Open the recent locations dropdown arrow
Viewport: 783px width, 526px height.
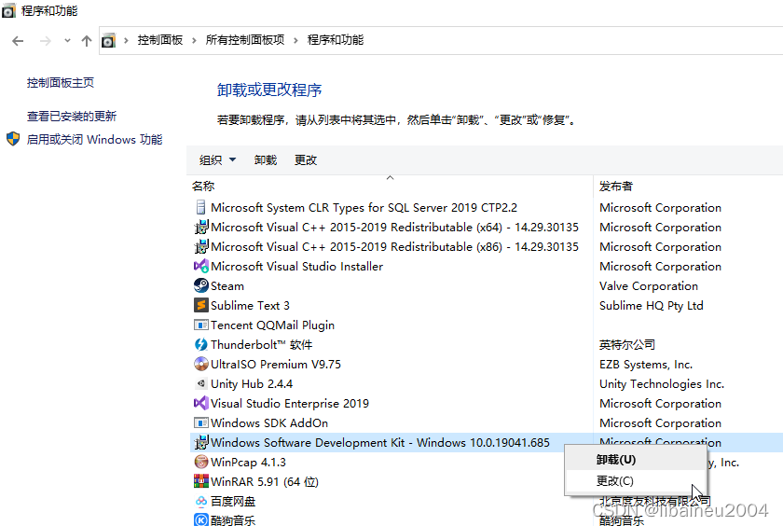click(67, 41)
